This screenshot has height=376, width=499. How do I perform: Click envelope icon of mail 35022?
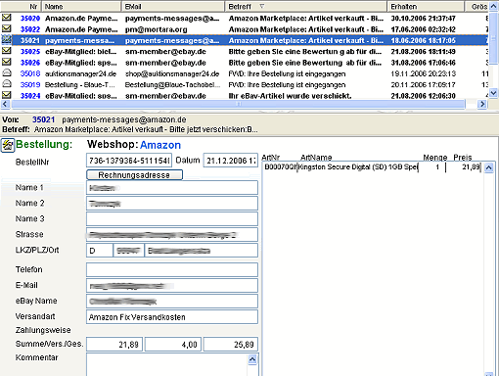click(x=7, y=28)
